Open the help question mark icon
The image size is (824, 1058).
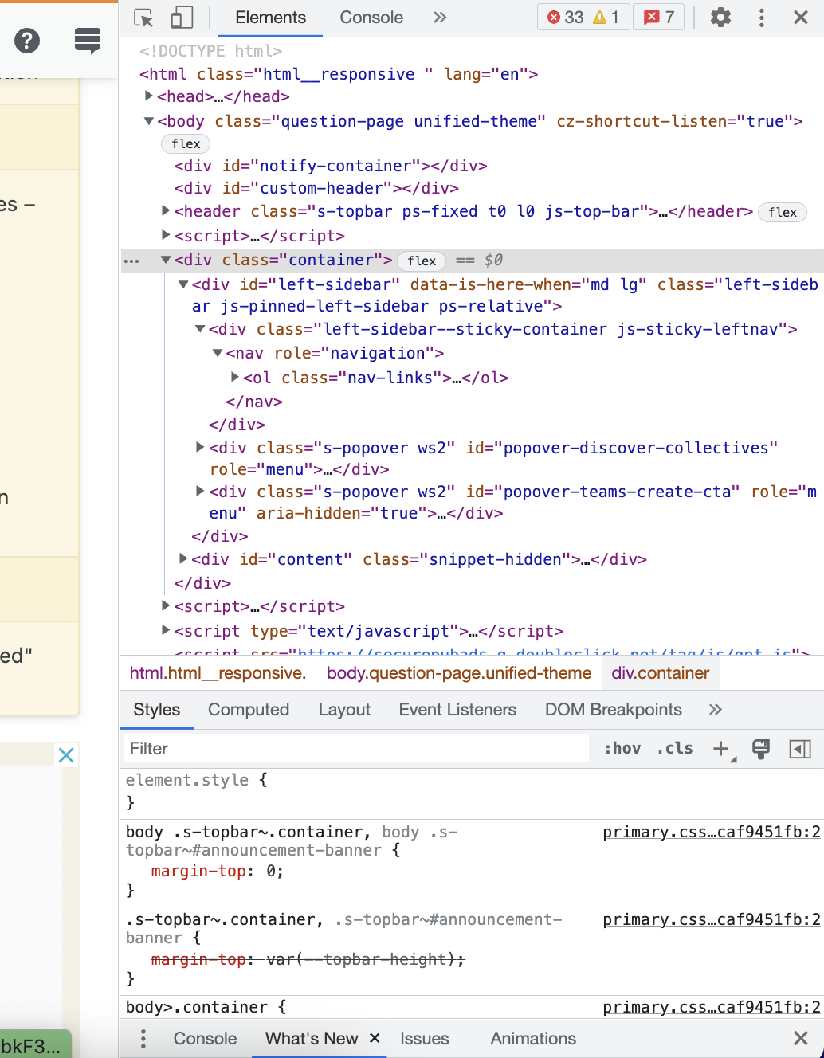[27, 40]
